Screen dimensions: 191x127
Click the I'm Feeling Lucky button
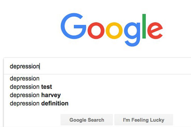[144, 120]
